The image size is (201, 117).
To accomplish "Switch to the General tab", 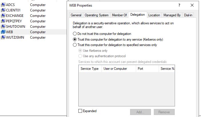I will [76, 15].
